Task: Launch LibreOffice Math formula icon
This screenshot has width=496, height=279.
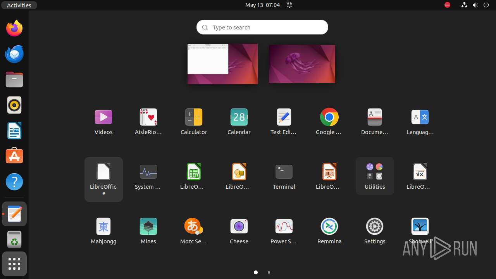Action: point(420,176)
